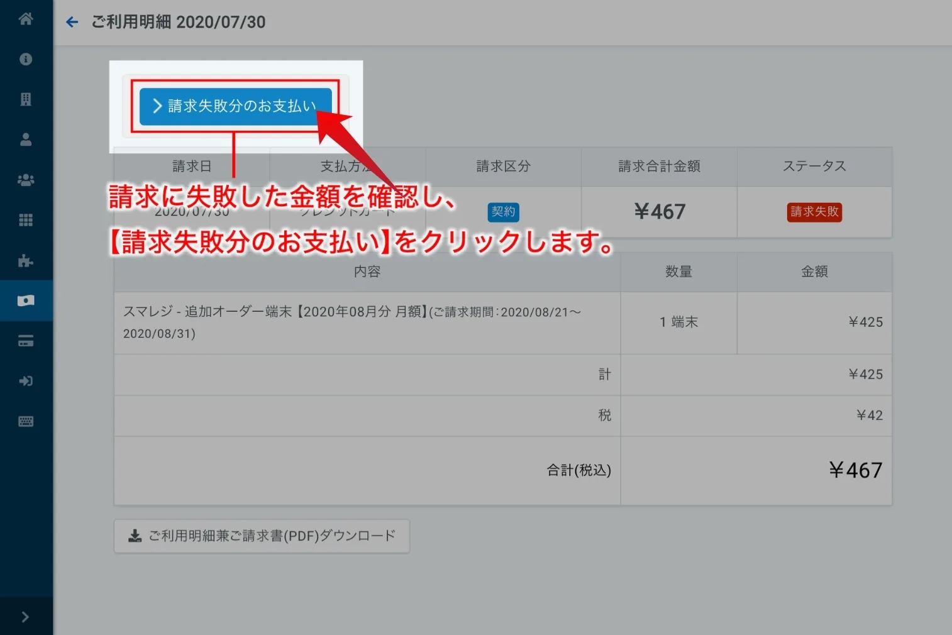This screenshot has width=952, height=635.
Task: Go back using the top-left arrow
Action: (72, 23)
